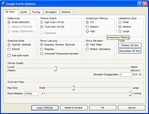Select Small (256x256) detail area

(18, 22)
